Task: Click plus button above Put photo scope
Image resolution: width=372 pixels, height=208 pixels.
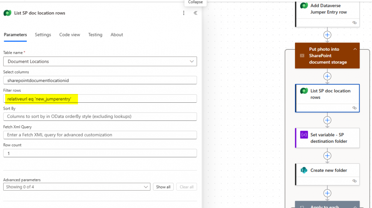Action: (x=327, y=35)
